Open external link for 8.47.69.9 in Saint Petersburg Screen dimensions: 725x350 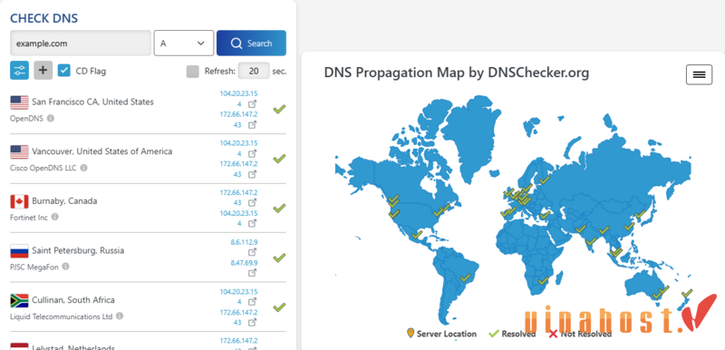[x=252, y=273]
